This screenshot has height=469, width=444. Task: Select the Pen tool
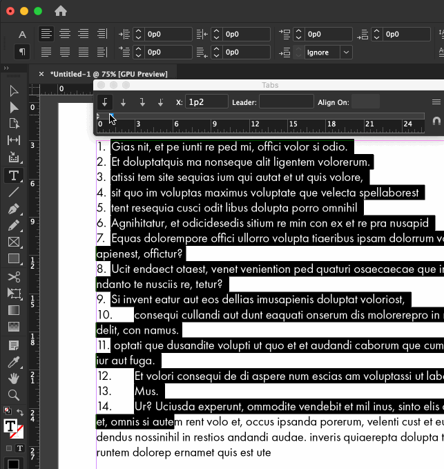click(x=14, y=209)
